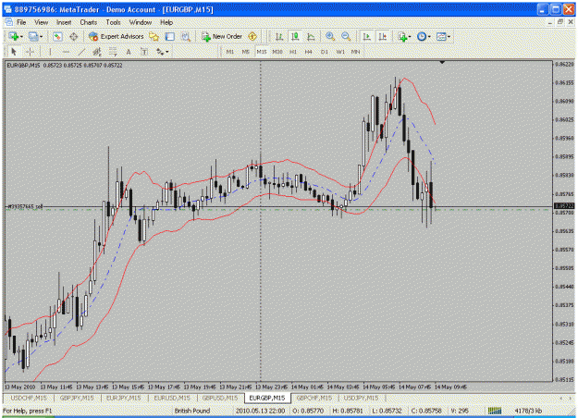Viewport: 578px width, 418px height.
Task: Select the Trendline drawing tool
Action: [81, 52]
